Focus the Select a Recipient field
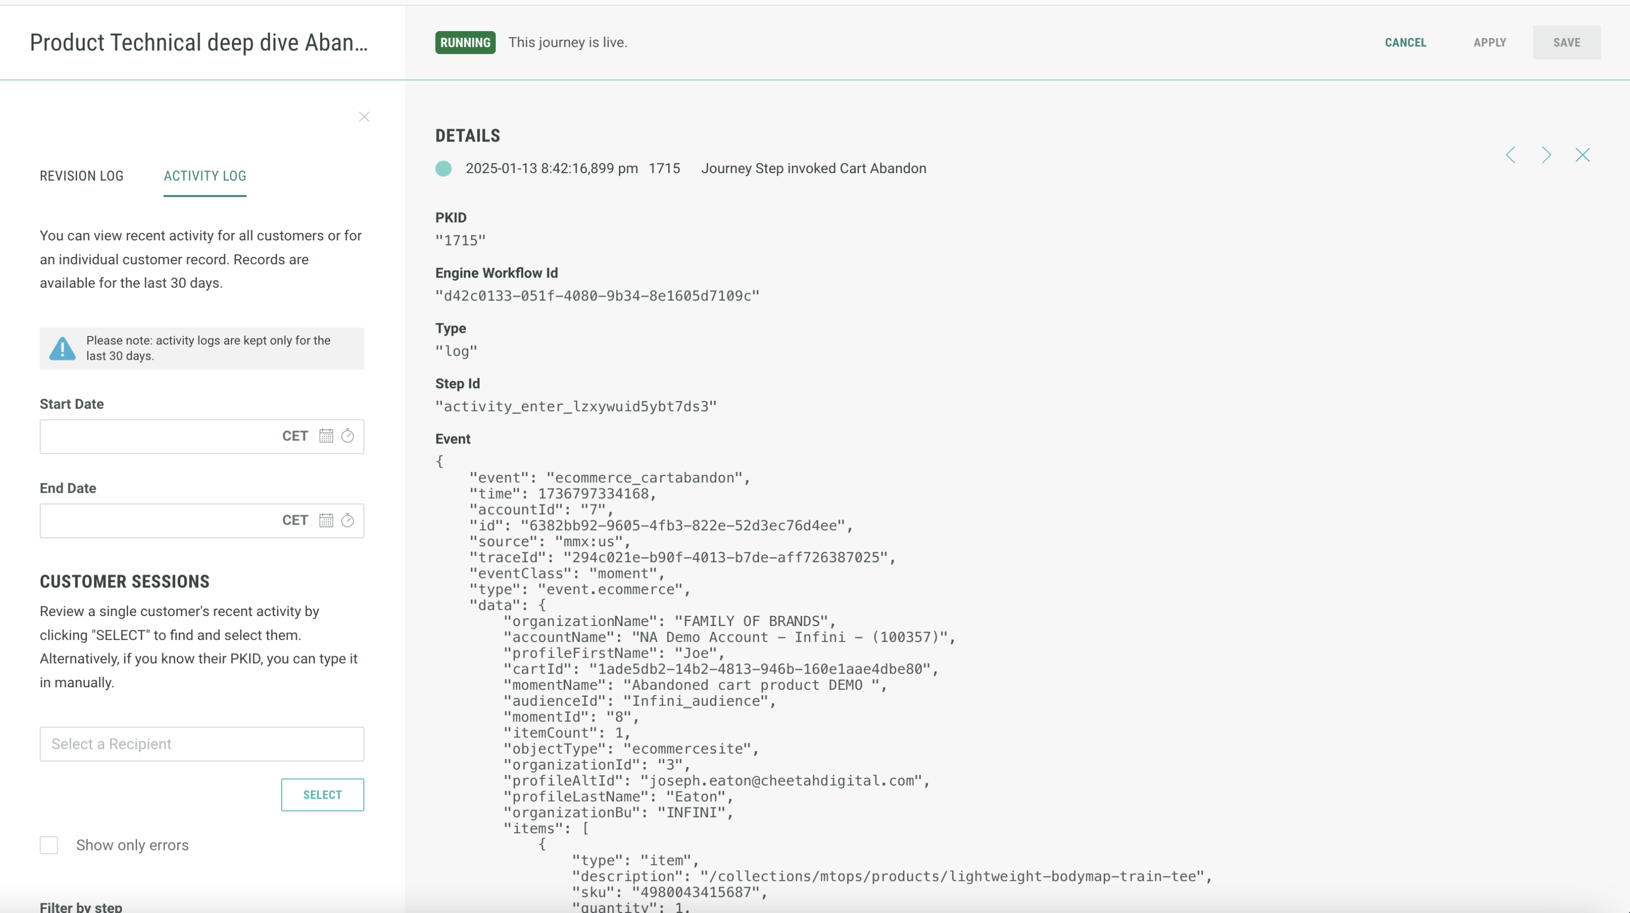 click(x=201, y=743)
